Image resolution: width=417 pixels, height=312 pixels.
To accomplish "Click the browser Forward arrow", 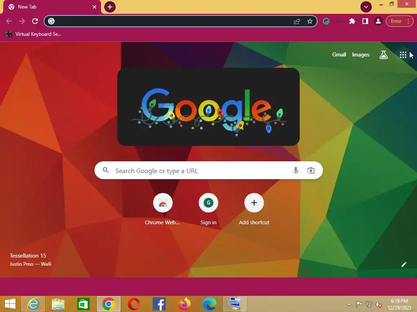I will coord(22,21).
